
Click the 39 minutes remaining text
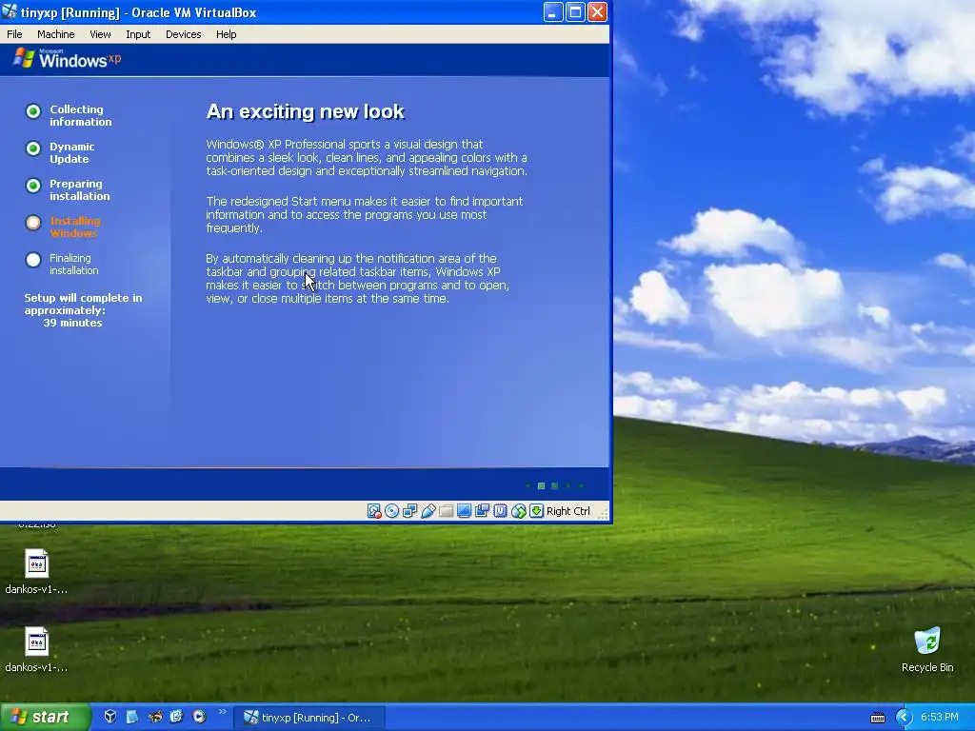click(72, 323)
